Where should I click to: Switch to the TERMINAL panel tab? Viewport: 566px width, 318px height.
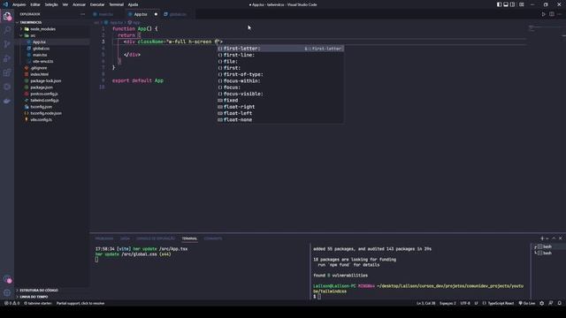click(x=189, y=238)
